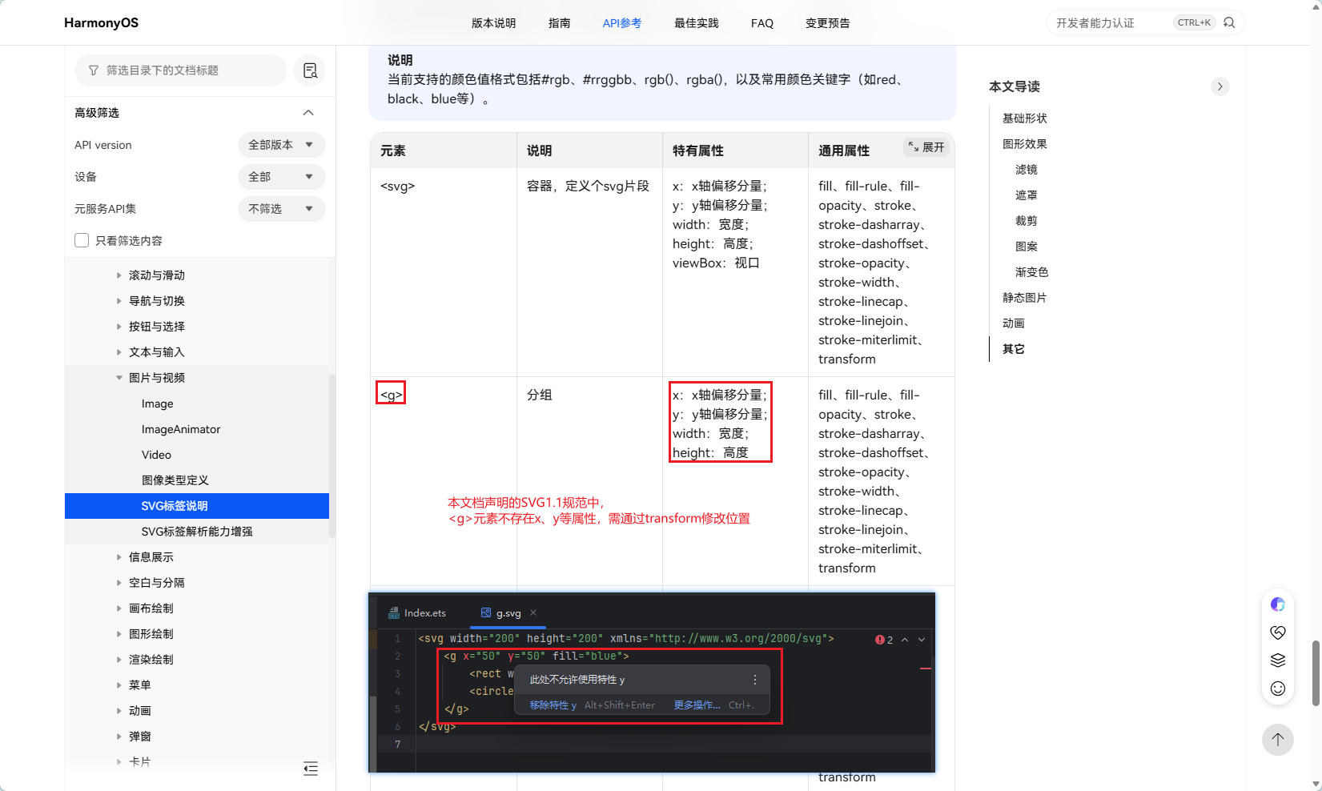Close the g.svg editor tab
The height and width of the screenshot is (791, 1322).
point(533,612)
